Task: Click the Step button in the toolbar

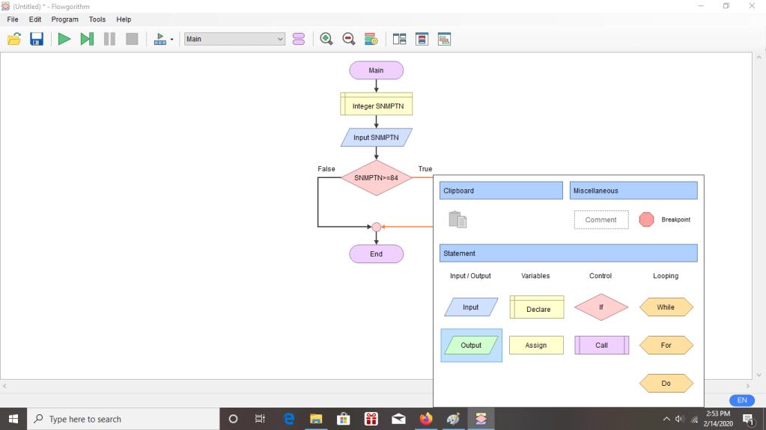Action: point(87,39)
